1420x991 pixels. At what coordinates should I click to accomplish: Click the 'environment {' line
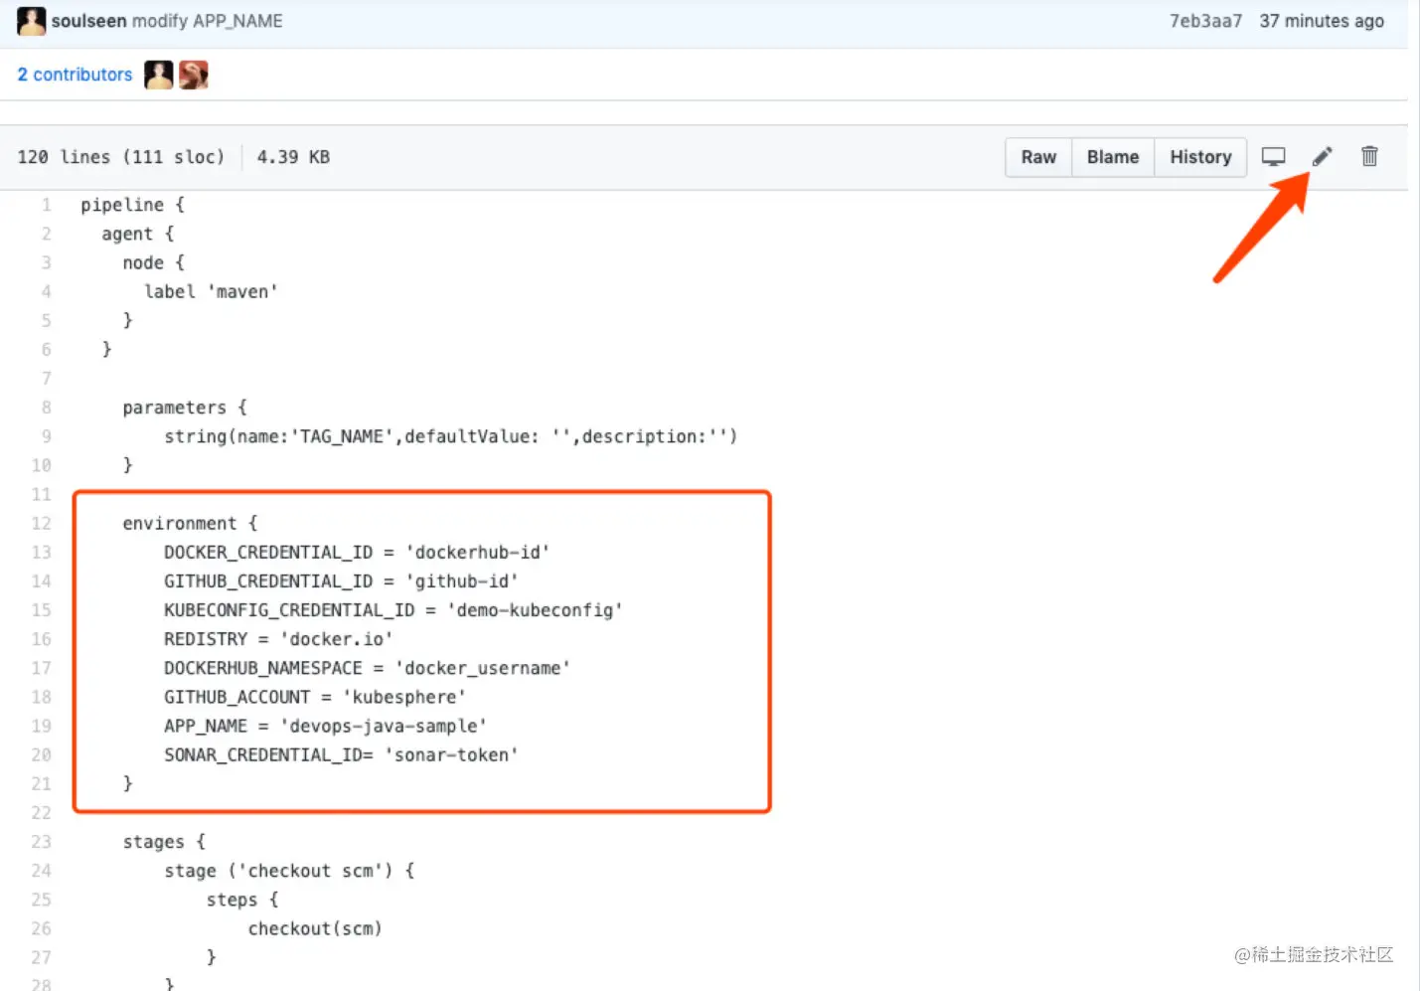(190, 523)
